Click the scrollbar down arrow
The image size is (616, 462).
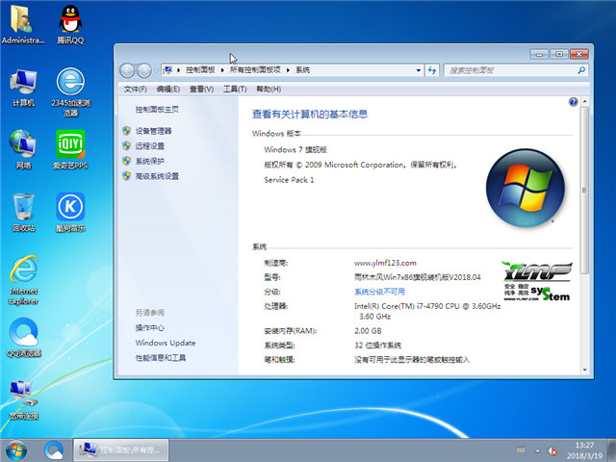585,370
